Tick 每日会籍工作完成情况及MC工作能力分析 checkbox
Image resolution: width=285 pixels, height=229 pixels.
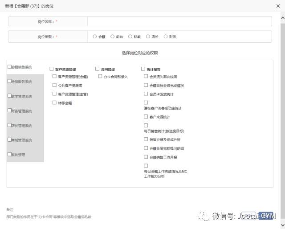tap(146, 166)
